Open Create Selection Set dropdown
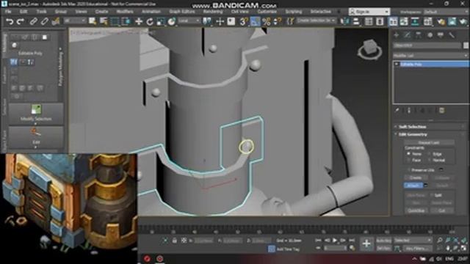Screen dimensions: 470x264 coord(317,21)
